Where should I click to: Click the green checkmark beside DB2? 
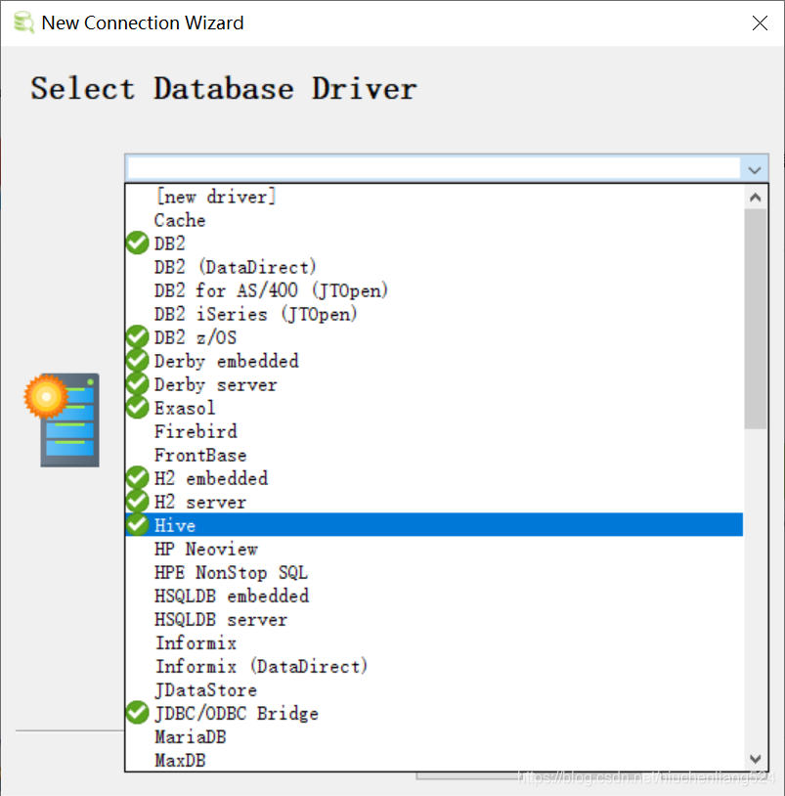pos(136,243)
